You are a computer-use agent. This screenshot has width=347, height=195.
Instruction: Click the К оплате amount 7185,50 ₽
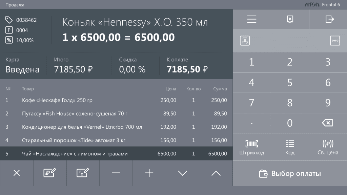point(187,65)
